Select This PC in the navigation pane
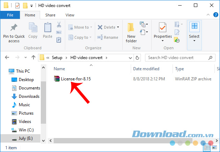The width and height of the screenshot is (220, 152). coord(19,71)
